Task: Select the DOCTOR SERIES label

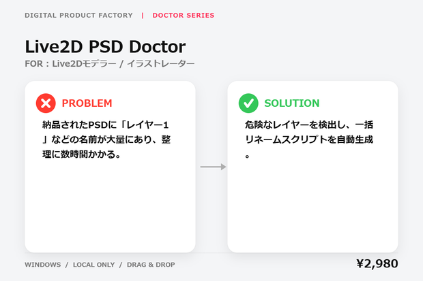Action: click(x=184, y=16)
